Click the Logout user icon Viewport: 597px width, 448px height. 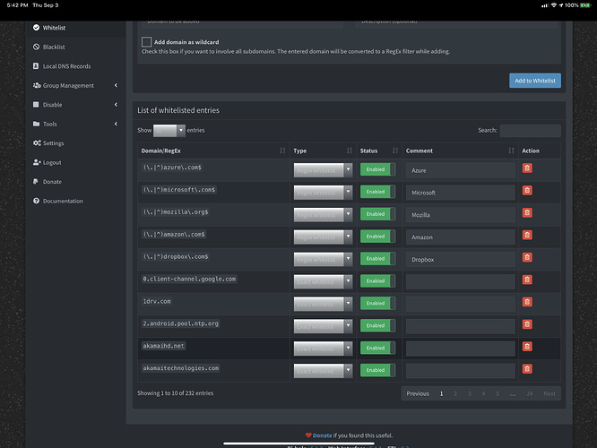click(37, 162)
